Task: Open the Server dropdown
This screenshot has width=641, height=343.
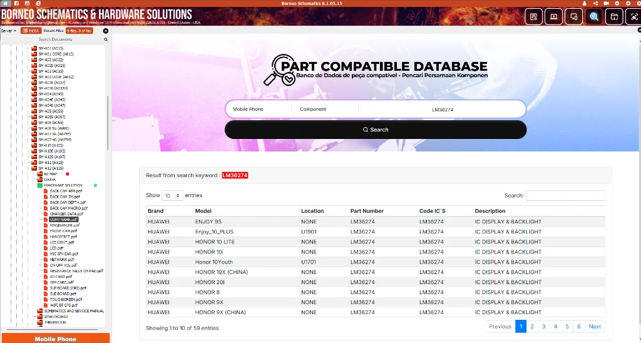Action: coord(9,31)
